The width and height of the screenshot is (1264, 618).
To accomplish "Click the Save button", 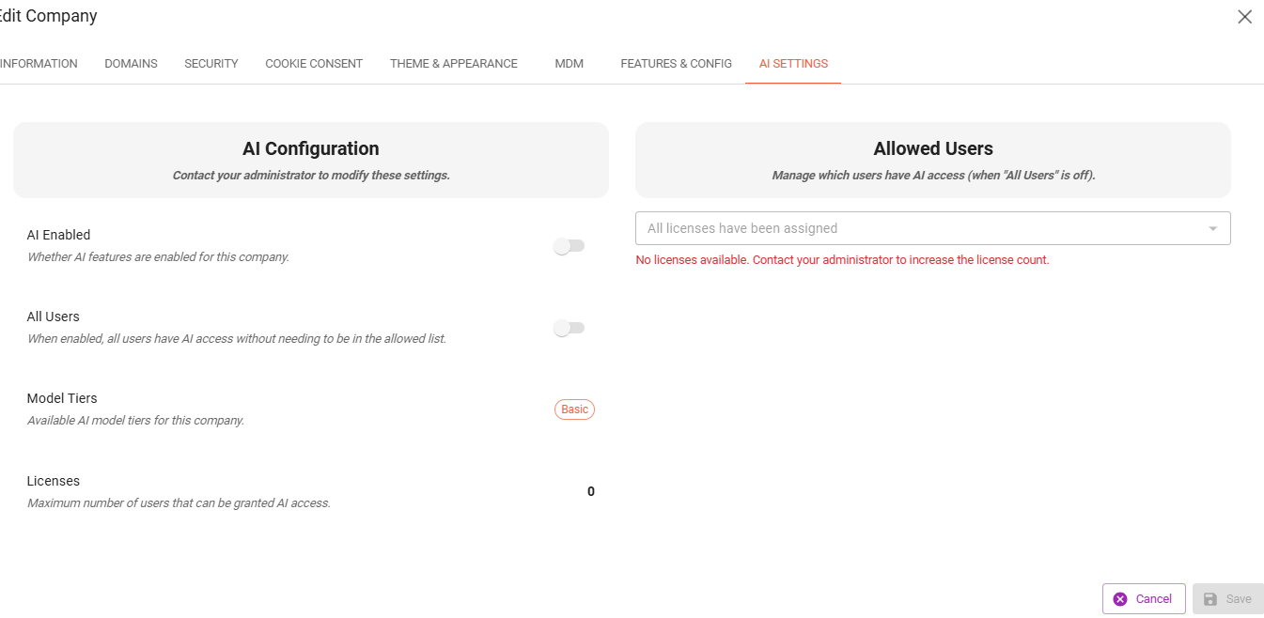I will (1228, 599).
